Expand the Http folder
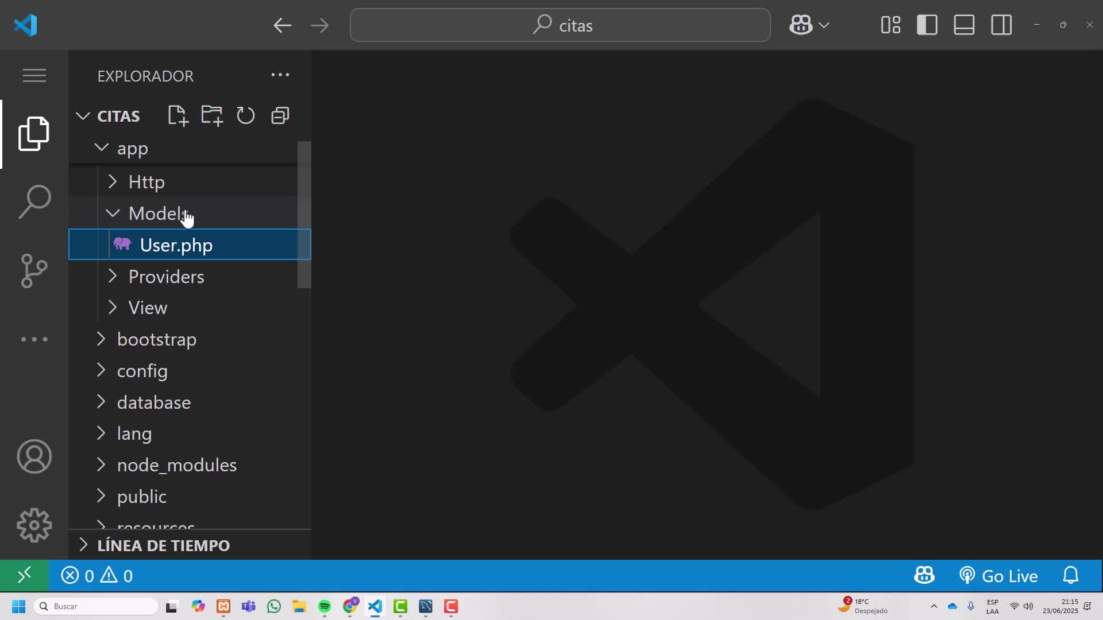Image resolution: width=1103 pixels, height=620 pixels. 183,182
